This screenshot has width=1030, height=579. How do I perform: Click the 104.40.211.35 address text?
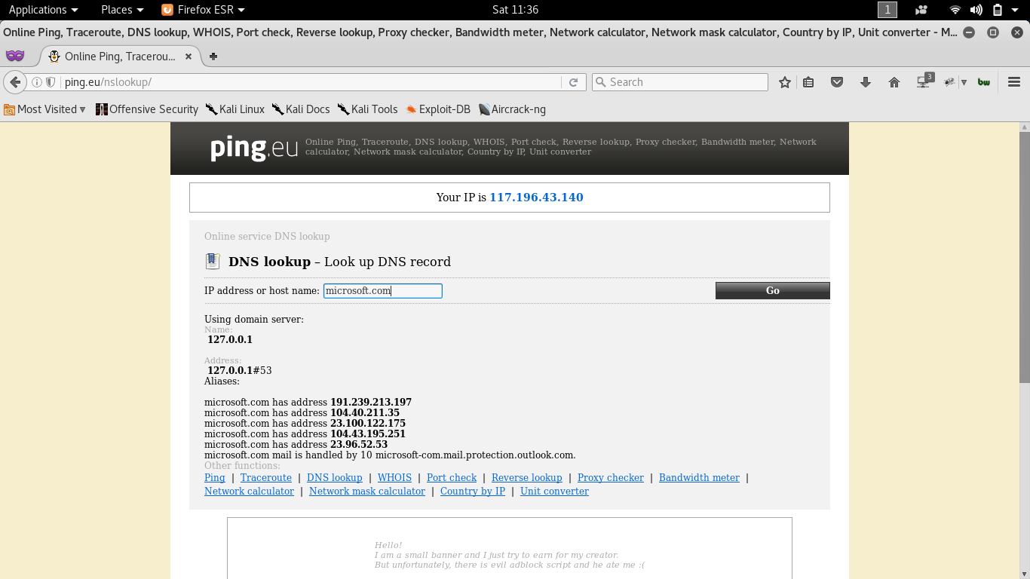[x=365, y=412]
